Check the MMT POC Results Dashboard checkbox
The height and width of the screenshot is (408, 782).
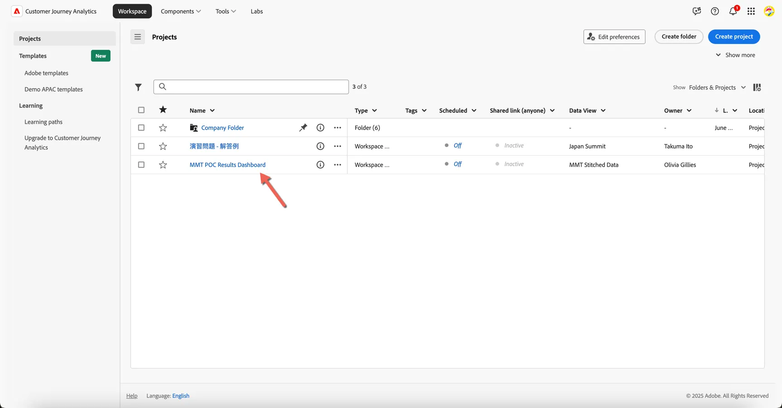141,165
